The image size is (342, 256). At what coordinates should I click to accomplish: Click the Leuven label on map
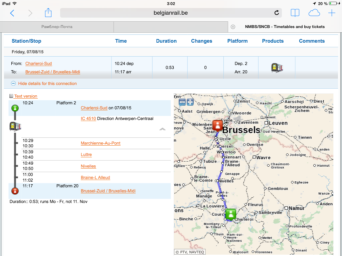pos(278,123)
